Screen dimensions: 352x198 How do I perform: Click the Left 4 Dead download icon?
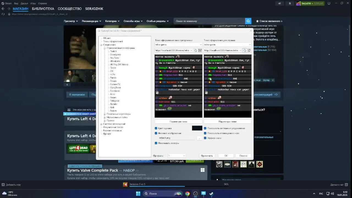point(125,184)
